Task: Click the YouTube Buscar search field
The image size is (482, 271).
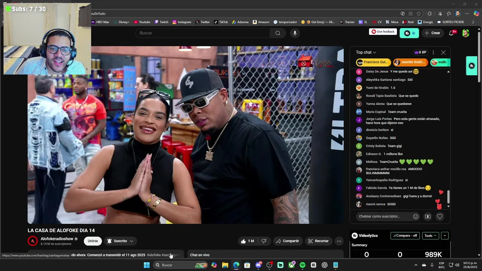Action: (203, 33)
